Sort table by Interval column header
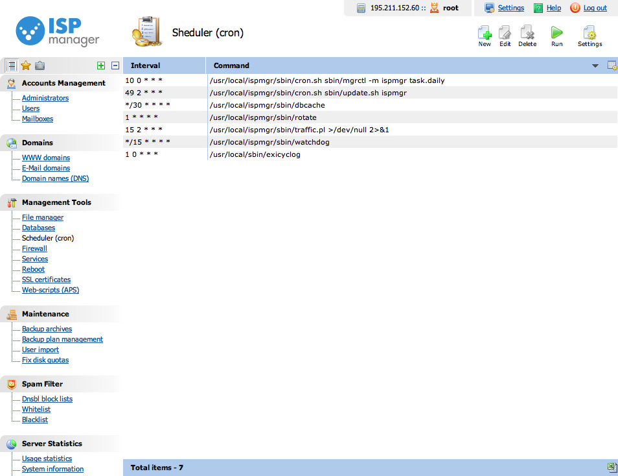The width and height of the screenshot is (618, 476). click(x=145, y=65)
